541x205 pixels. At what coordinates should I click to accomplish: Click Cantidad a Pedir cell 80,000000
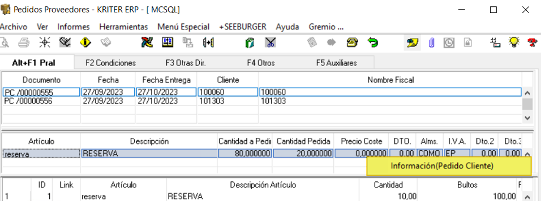(x=245, y=153)
